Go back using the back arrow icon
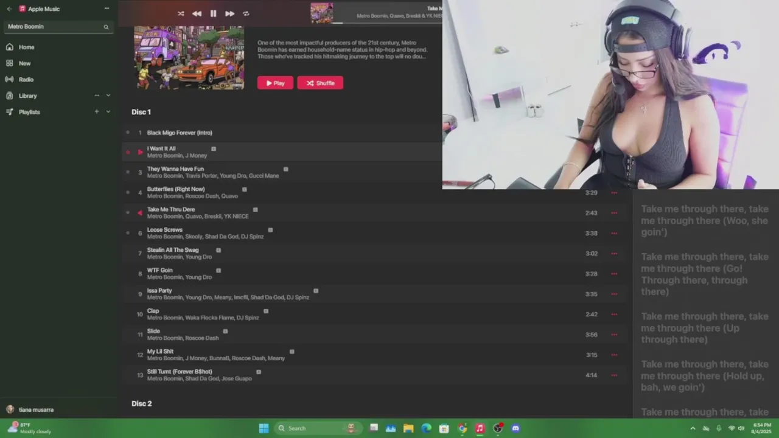 pos(9,9)
